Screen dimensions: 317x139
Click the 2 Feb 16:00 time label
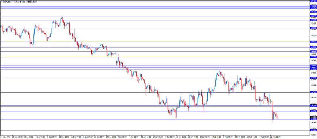click(x=216, y=136)
